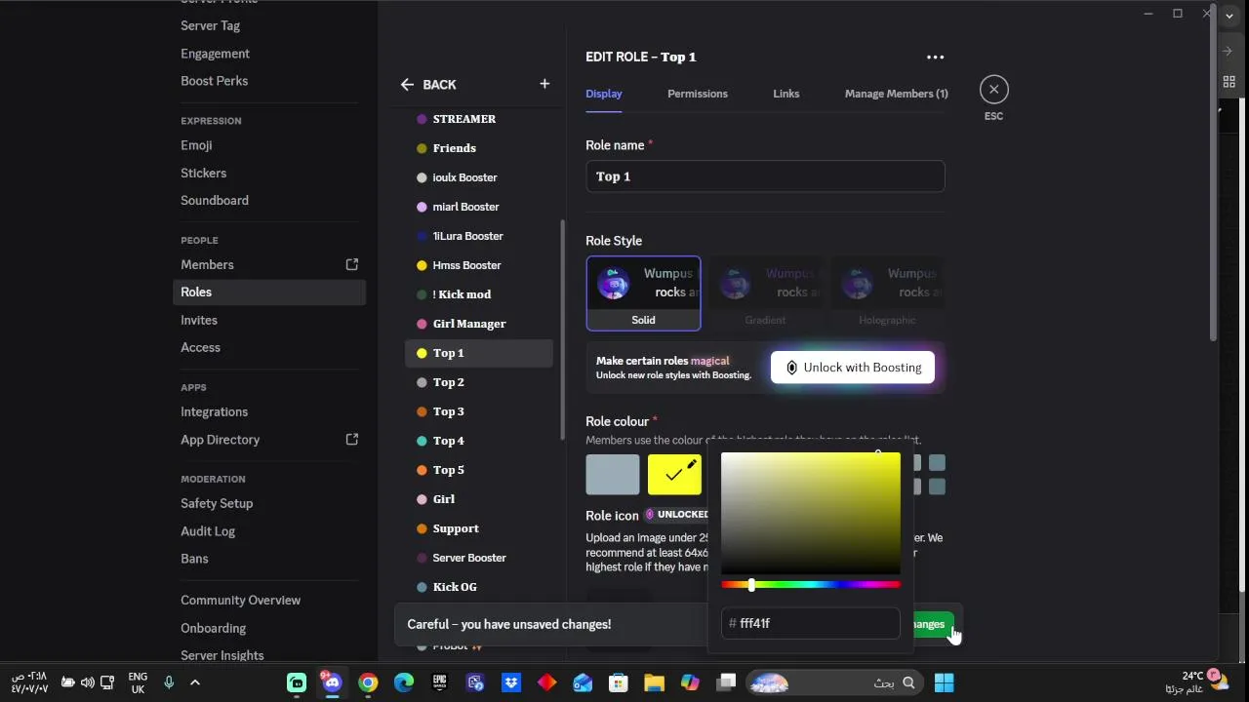The height and width of the screenshot is (702, 1249).
Task: Select the Girl Manager role
Action: click(x=478, y=324)
